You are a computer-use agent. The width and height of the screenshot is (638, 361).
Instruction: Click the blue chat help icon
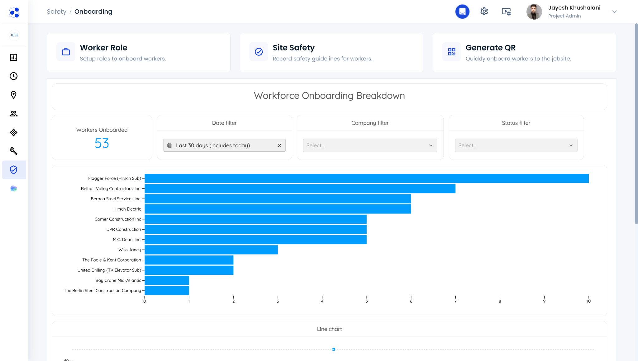click(462, 12)
